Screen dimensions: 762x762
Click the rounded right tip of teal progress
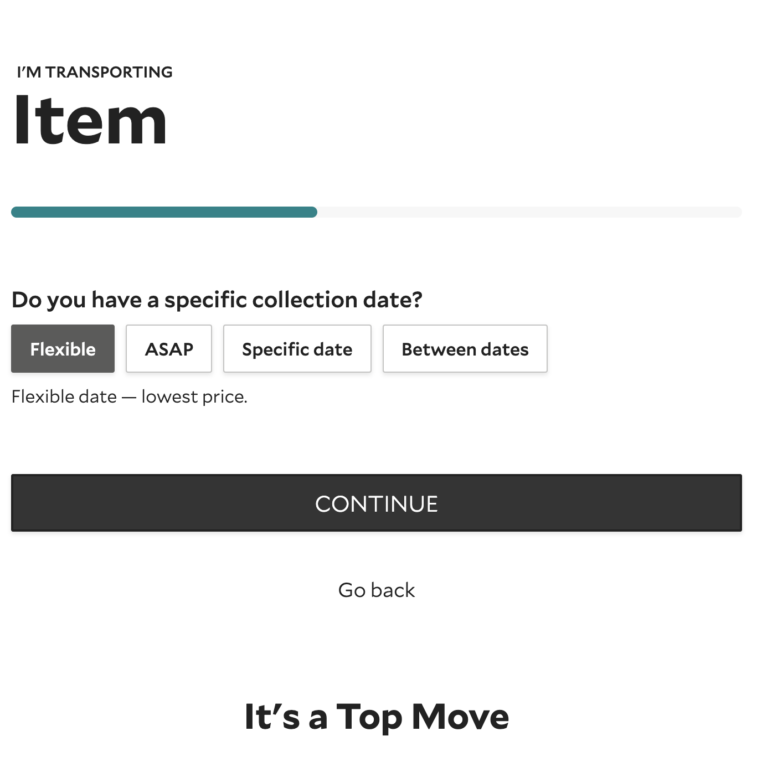pos(313,212)
